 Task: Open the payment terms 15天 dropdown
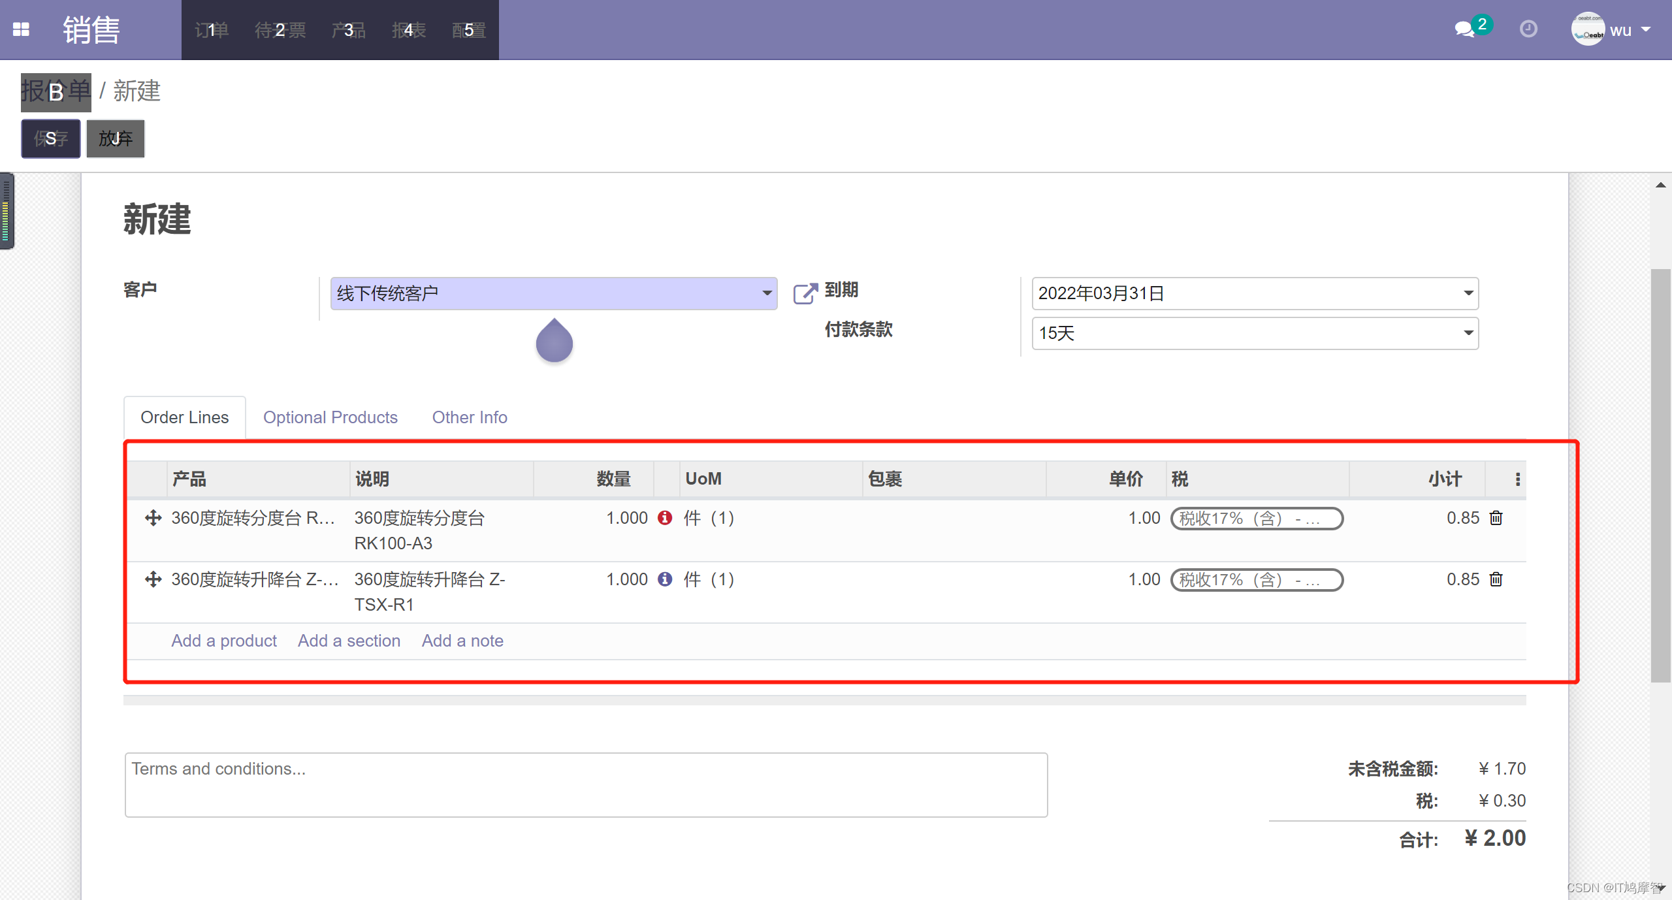tap(1468, 333)
